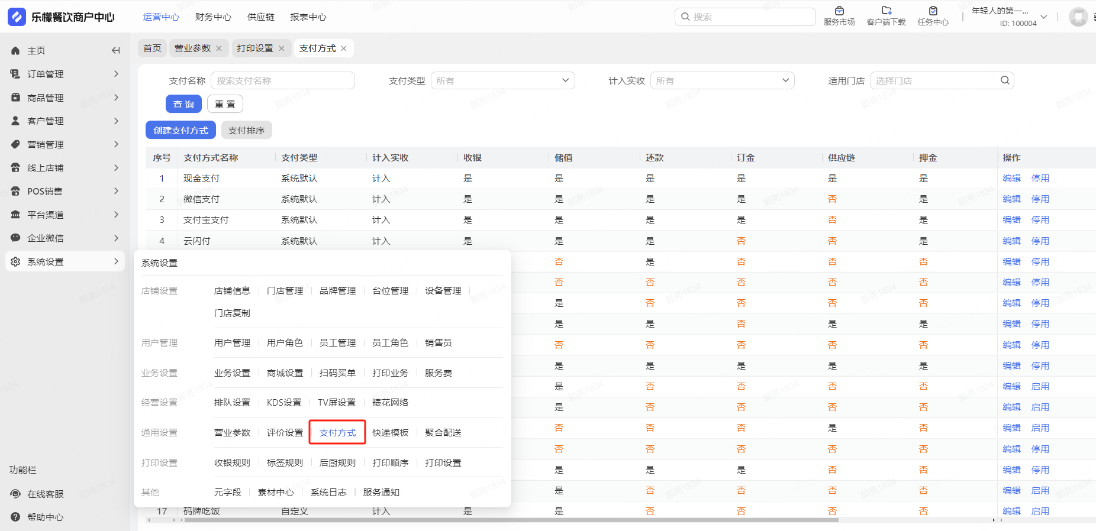Open KDS设置 in the 系统设置 popup

click(284, 403)
